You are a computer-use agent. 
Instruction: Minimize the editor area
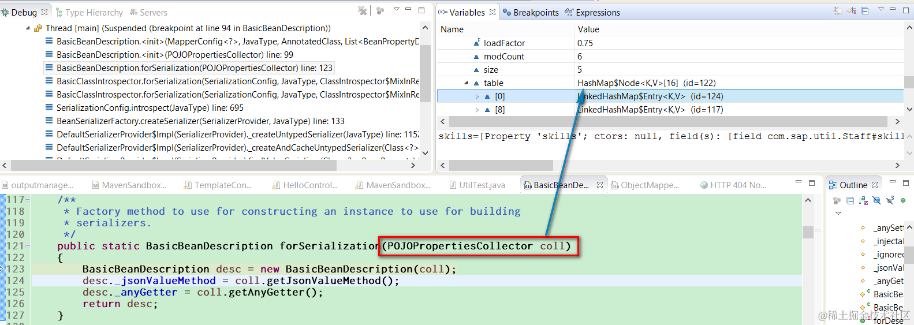pyautogui.click(x=799, y=182)
